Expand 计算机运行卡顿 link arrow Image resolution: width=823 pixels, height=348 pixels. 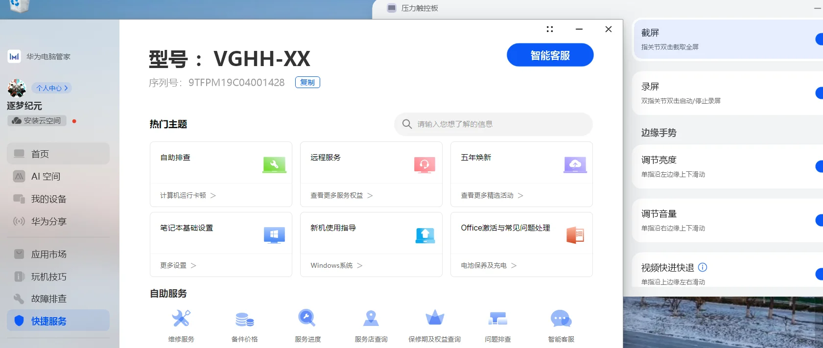tap(213, 195)
